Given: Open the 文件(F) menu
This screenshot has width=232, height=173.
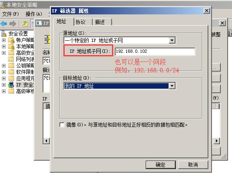Looking at the screenshot, I should pos(11,14).
